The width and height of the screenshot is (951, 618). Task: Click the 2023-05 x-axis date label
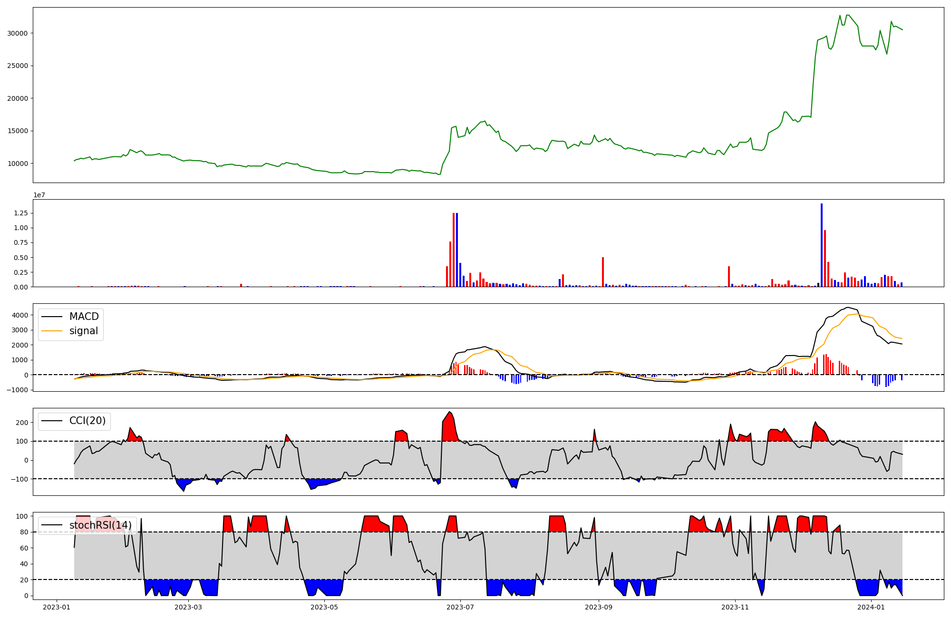324,607
